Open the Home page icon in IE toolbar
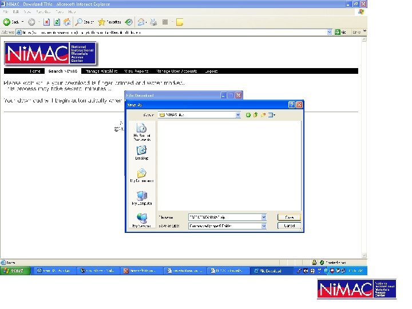Screen dimensions: 412x309 (67, 22)
